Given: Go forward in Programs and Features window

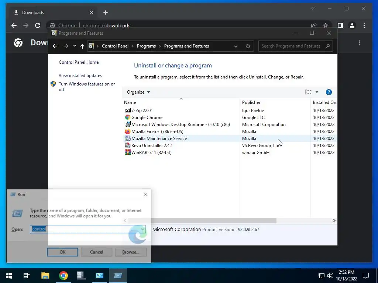Looking at the screenshot, I should pyautogui.click(x=66, y=46).
